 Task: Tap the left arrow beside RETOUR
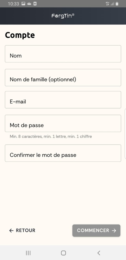(11, 230)
